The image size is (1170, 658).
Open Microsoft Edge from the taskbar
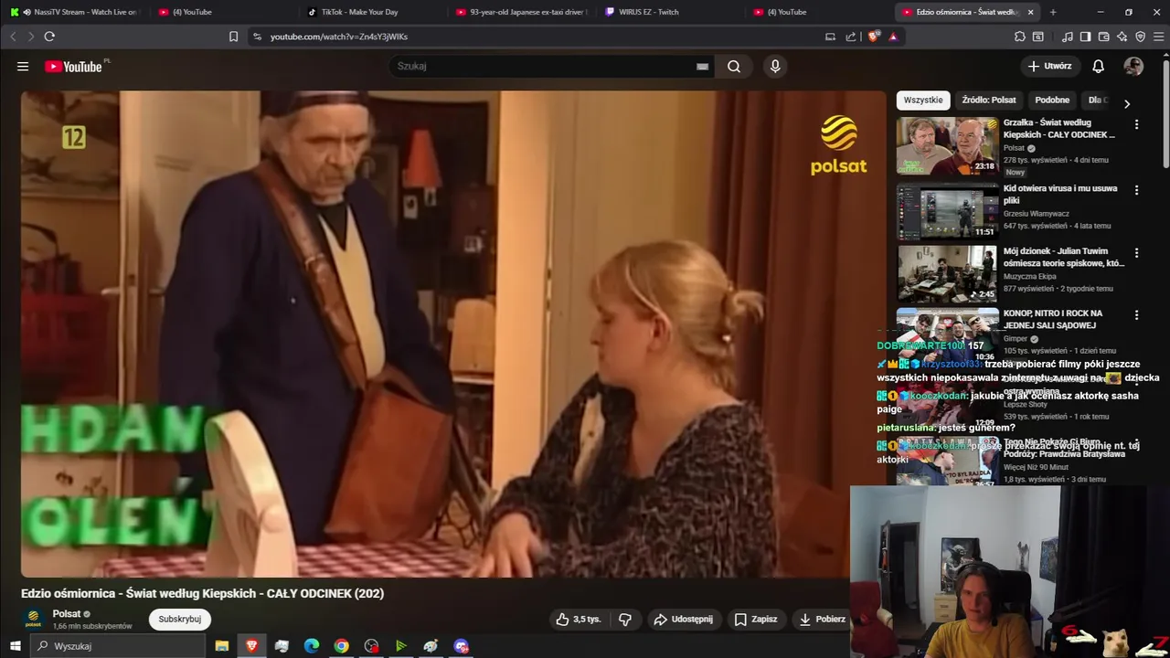pyautogui.click(x=312, y=646)
